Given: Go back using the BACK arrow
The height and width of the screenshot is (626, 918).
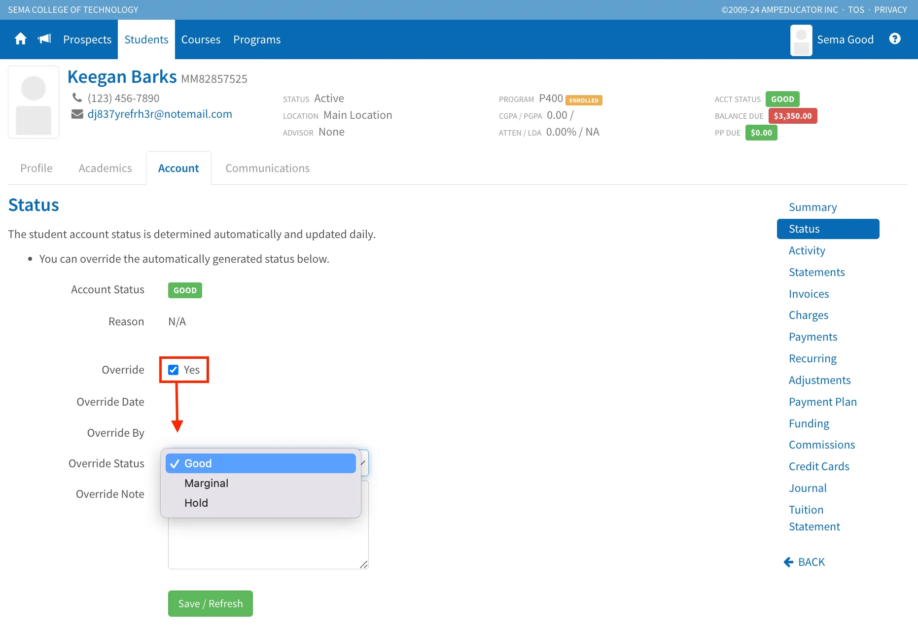Looking at the screenshot, I should (804, 562).
